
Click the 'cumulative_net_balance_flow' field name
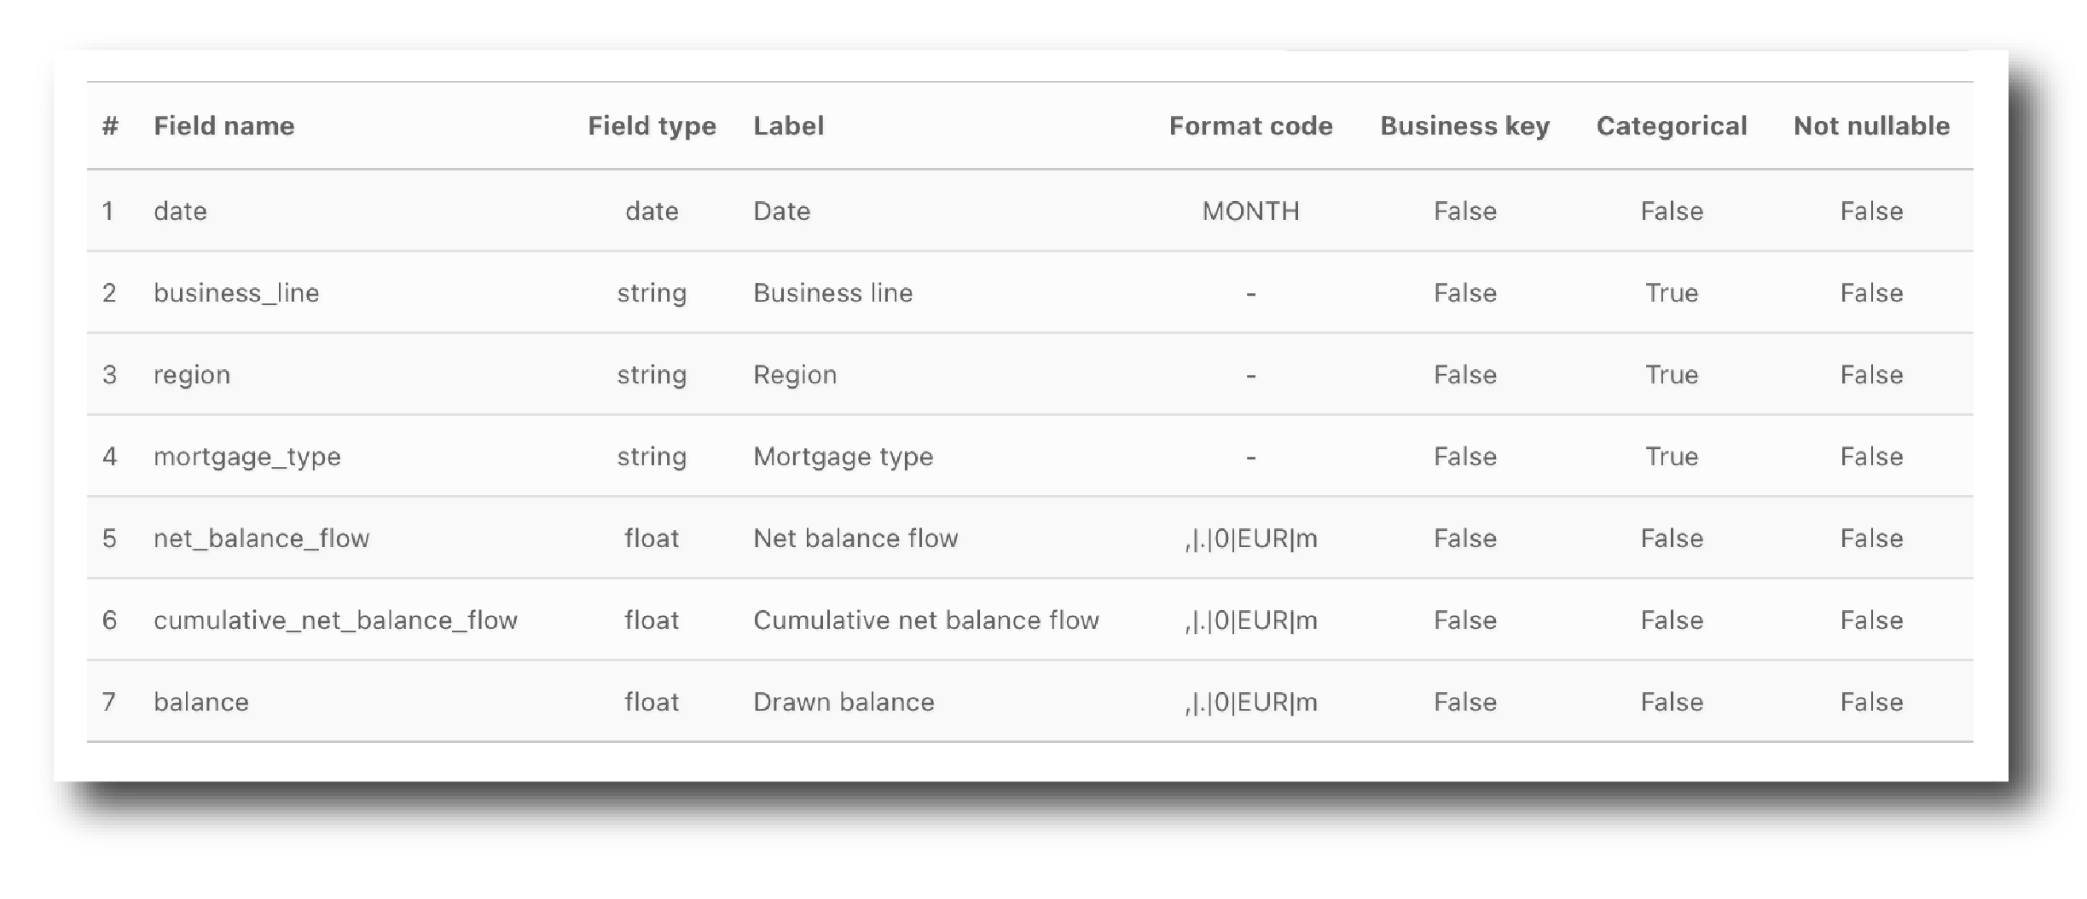pos(335,620)
